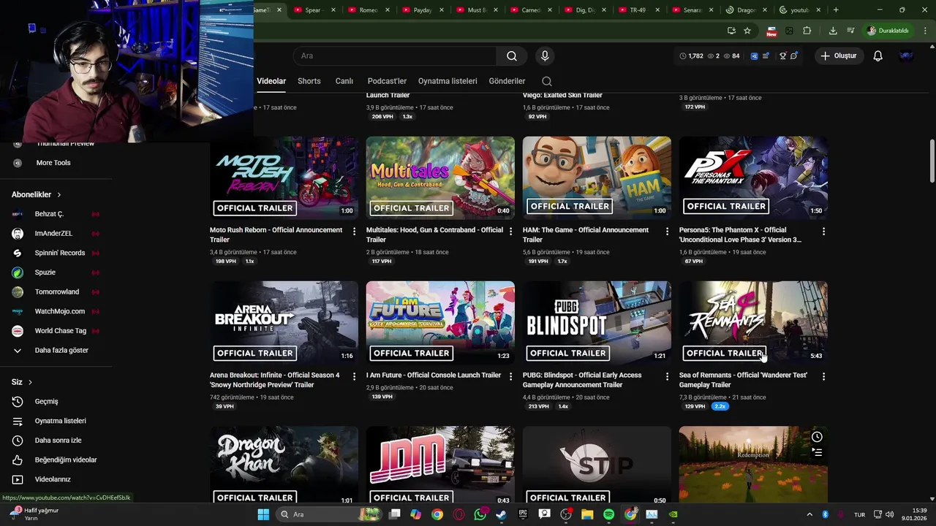This screenshot has width=936, height=526.
Task: Add Redemption video to queue icon
Action: (817, 453)
